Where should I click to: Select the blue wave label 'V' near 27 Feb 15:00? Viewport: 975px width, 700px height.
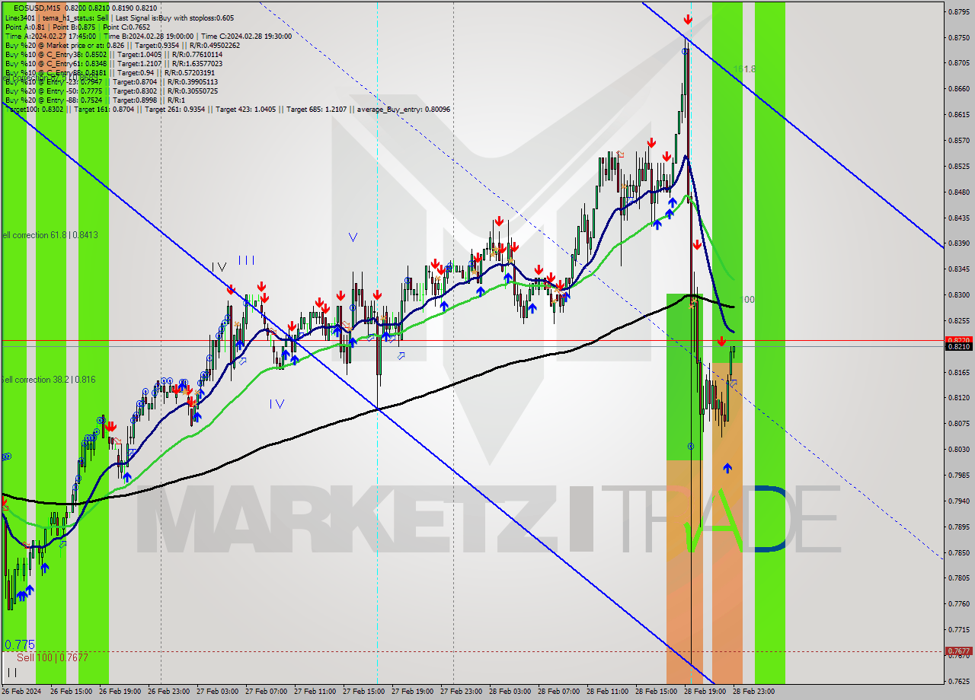coord(353,237)
